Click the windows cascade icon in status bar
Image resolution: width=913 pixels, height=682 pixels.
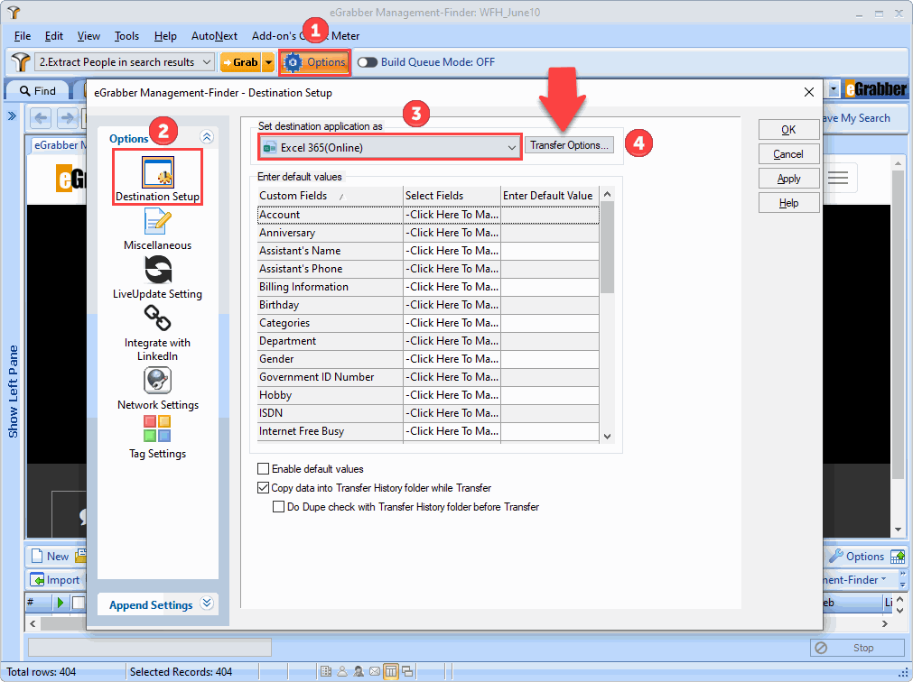pyautogui.click(x=407, y=671)
